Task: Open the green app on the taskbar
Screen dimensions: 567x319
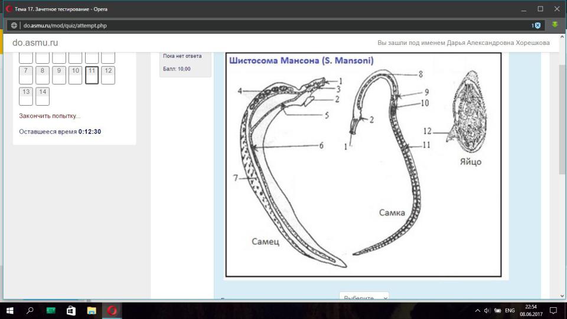Action: [x=51, y=310]
